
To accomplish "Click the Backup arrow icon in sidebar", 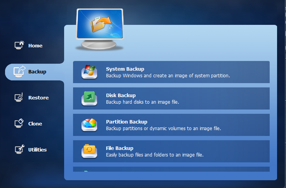I will (x=19, y=71).
